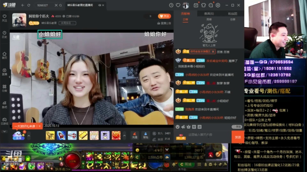The image size is (307, 172).
Task: Open 历史 history in the left sidebar
Action: point(5,34)
